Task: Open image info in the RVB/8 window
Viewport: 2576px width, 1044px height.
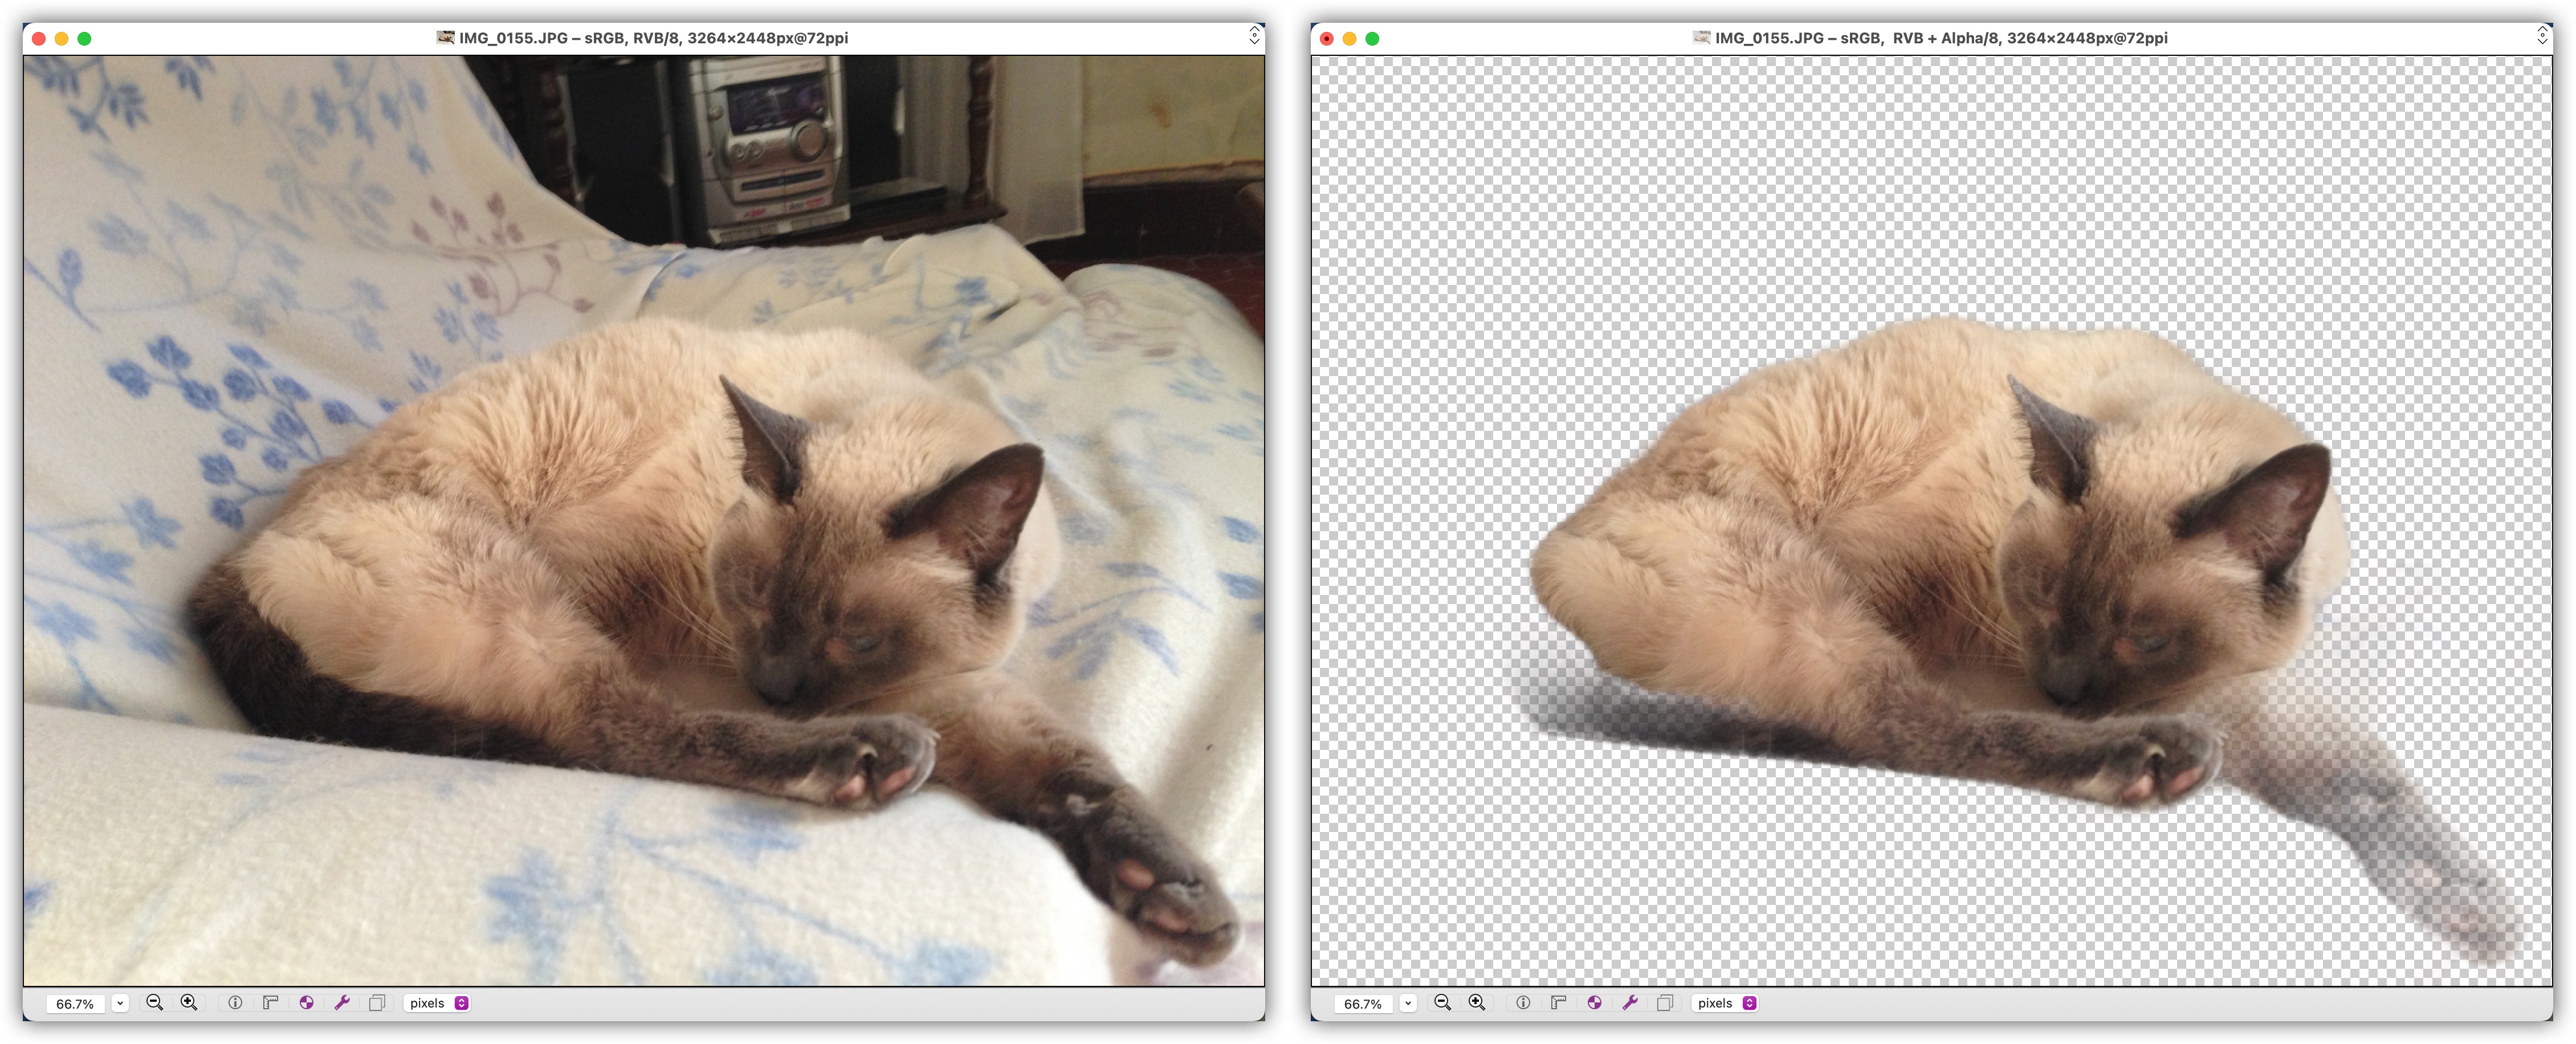Action: tap(235, 1002)
